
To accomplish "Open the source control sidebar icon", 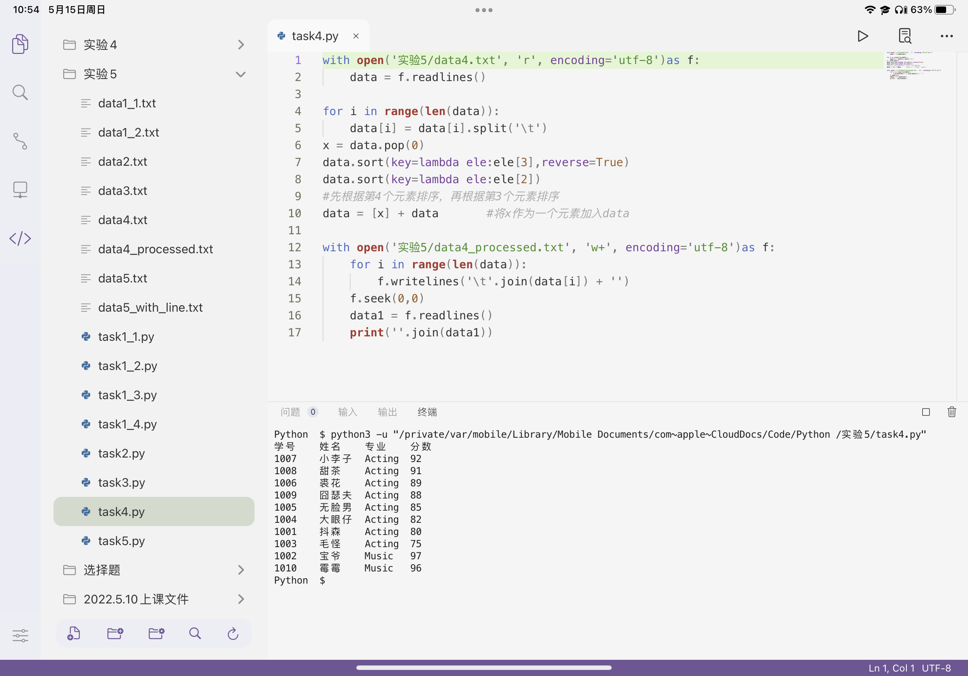I will click(20, 141).
